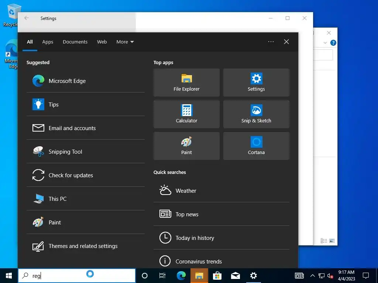Open Email and accounts suggestion
Screen dimensions: 378x283
(86, 128)
